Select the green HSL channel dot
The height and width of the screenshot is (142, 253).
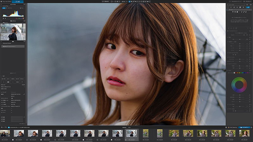[241, 73]
